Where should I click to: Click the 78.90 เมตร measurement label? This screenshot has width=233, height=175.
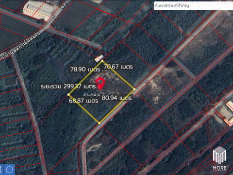click(85, 70)
